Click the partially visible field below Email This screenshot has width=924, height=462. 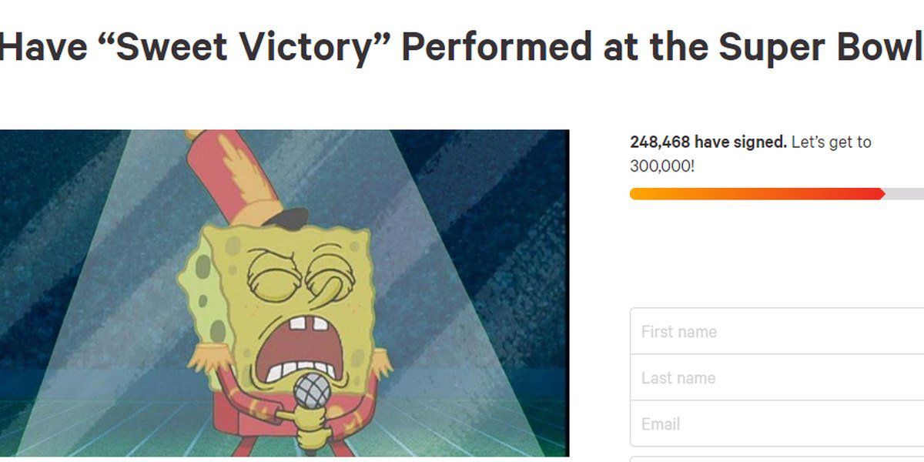coord(778,459)
